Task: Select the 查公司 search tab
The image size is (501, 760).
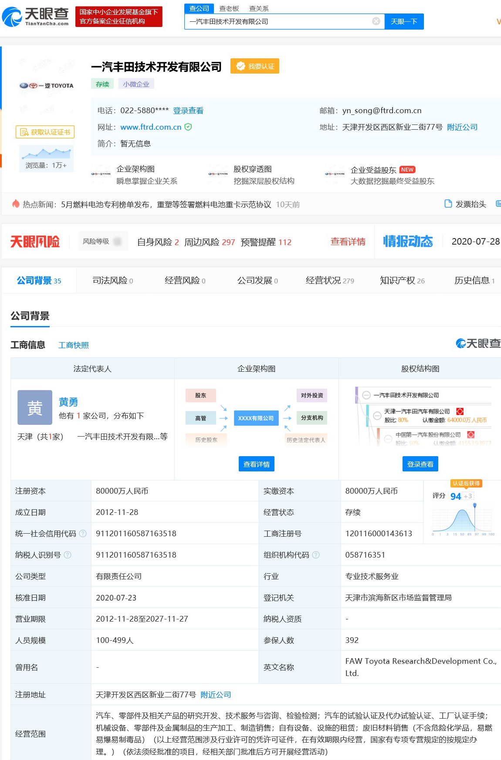Action: pyautogui.click(x=199, y=8)
